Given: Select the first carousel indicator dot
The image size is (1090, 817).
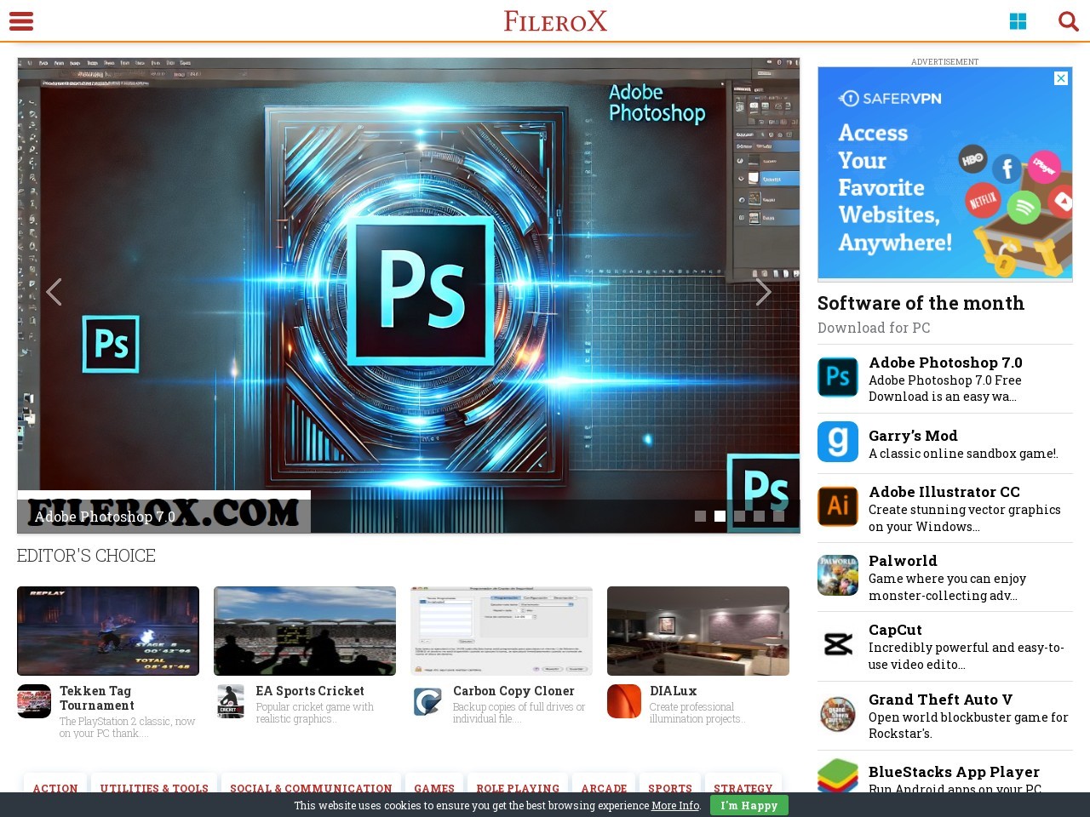Looking at the screenshot, I should coord(700,516).
